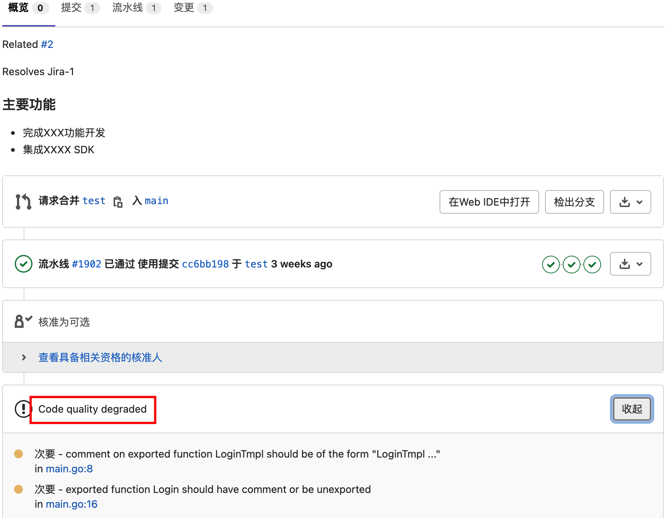Image resolution: width=666 pixels, height=518 pixels.
Task: Open the pipeline artifacts download dropdown
Action: point(630,264)
